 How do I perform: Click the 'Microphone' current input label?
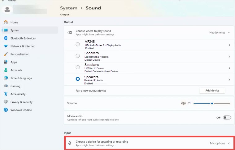point(217,143)
